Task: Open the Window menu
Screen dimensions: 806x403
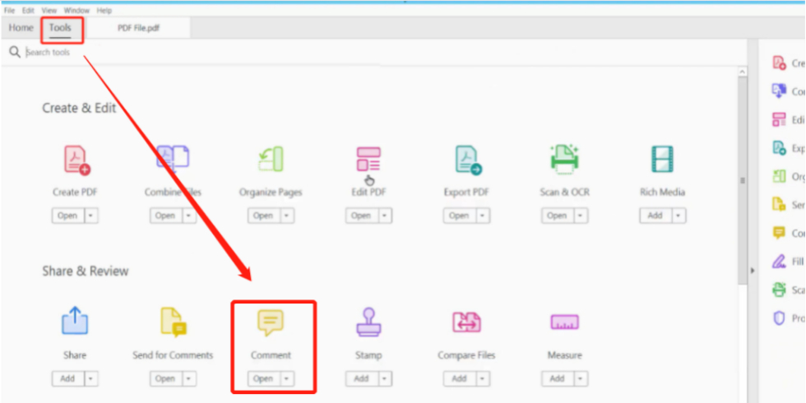Action: pos(77,11)
